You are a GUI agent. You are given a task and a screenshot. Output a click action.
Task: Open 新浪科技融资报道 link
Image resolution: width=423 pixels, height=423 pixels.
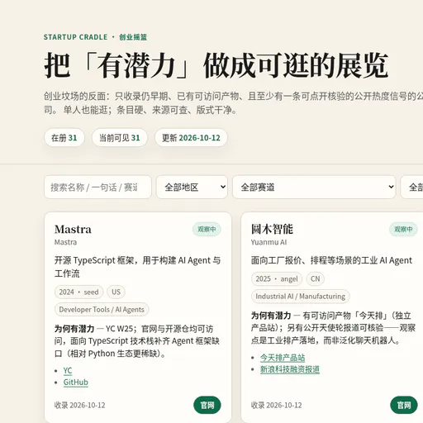coord(290,369)
